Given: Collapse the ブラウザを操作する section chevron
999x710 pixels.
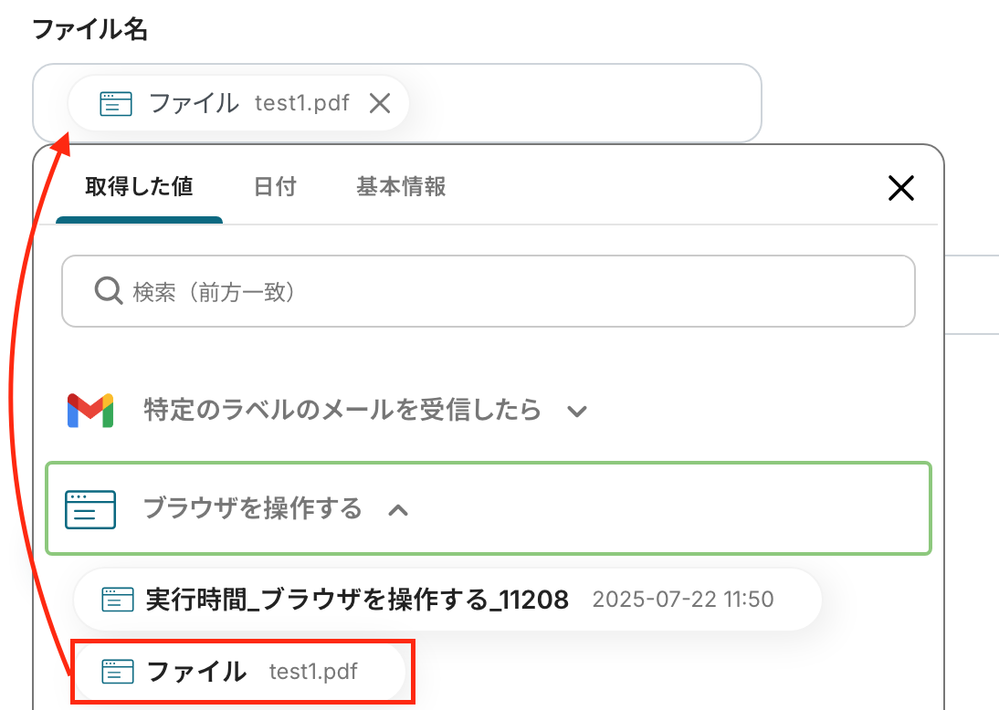Looking at the screenshot, I should 398,509.
